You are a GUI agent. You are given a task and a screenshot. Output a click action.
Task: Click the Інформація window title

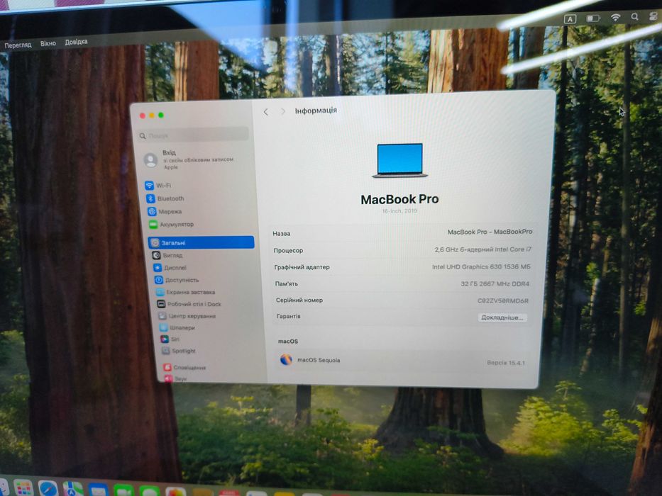tap(316, 111)
